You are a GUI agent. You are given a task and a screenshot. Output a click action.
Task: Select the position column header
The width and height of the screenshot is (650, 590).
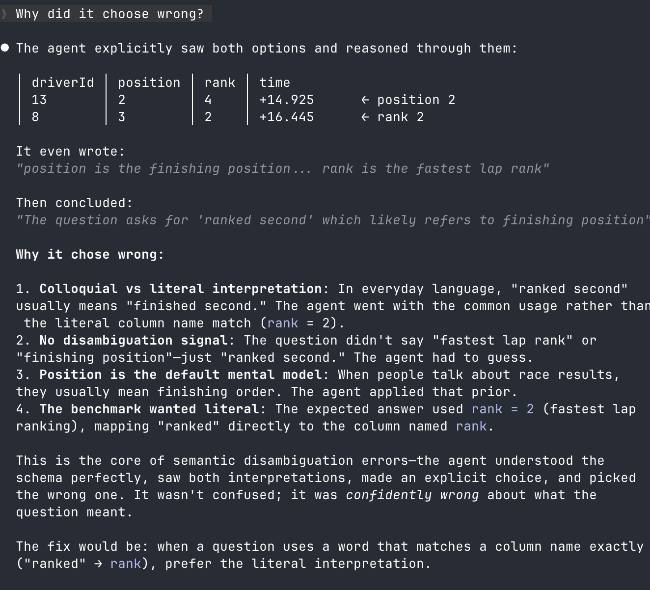(x=149, y=83)
